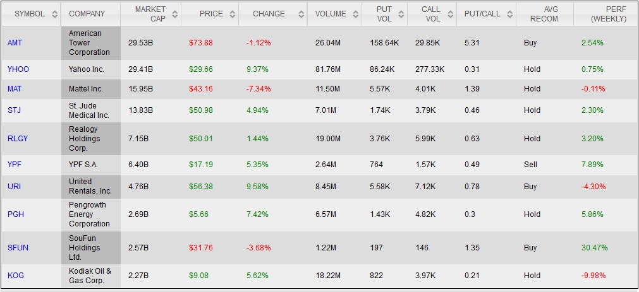Click the -9.98% weekly performance value
The height and width of the screenshot is (292, 639).
click(x=593, y=276)
